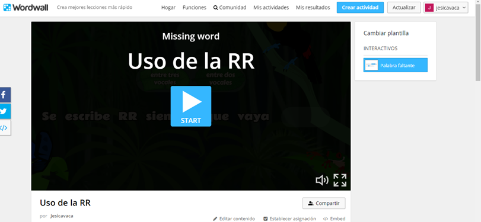The image size is (481, 222).
Task: Open the Jesicavaca author profile link
Action: point(62,216)
